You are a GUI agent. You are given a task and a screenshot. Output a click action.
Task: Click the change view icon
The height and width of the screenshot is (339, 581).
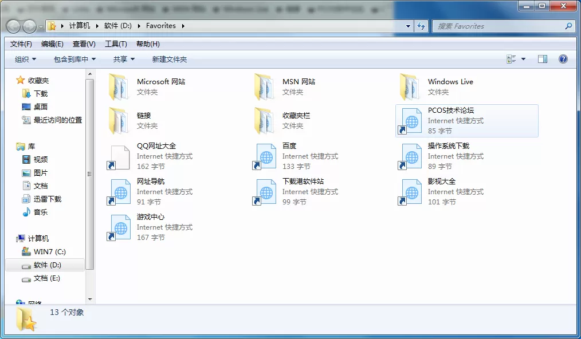point(511,59)
